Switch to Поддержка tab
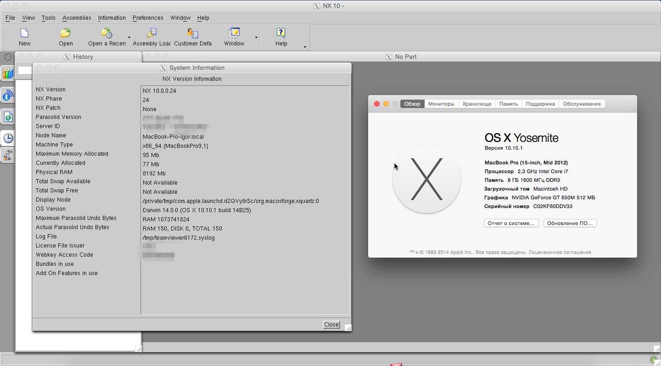This screenshot has height=366, width=661. click(540, 104)
